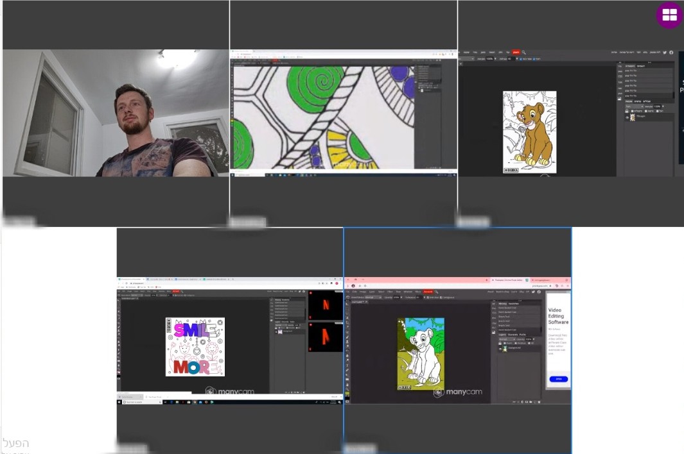684x454 pixels.
Task: Switch to the Channels tab in the blue-sky Simba window
Action: click(x=513, y=334)
